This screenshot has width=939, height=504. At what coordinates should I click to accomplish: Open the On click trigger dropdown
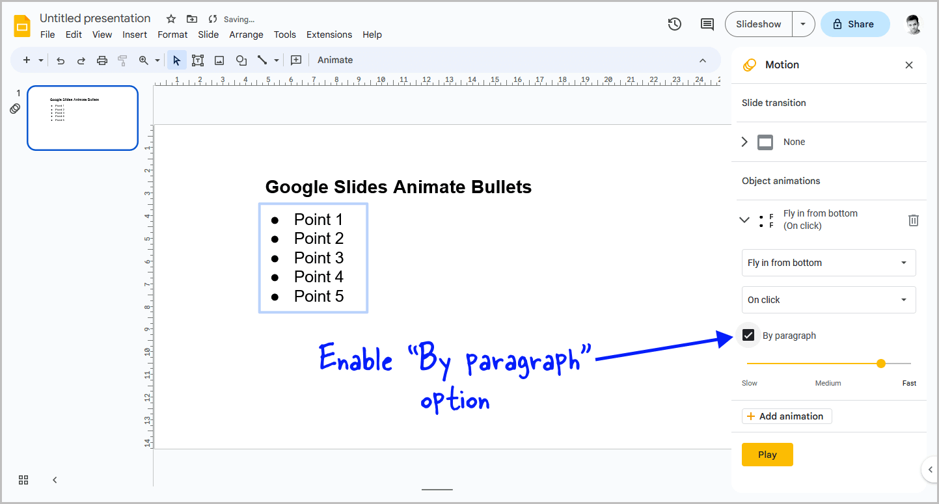828,299
